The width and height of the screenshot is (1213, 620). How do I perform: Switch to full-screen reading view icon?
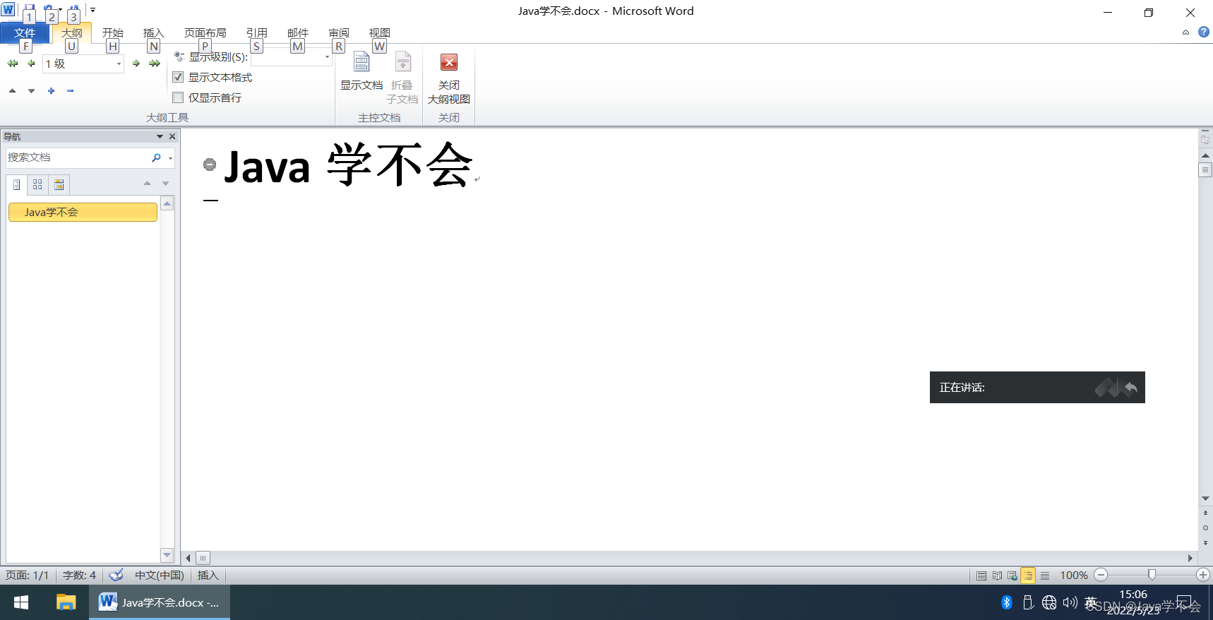(x=997, y=576)
